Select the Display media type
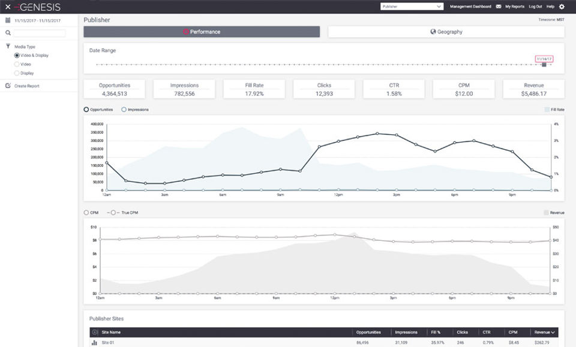The image size is (576, 347). point(17,73)
